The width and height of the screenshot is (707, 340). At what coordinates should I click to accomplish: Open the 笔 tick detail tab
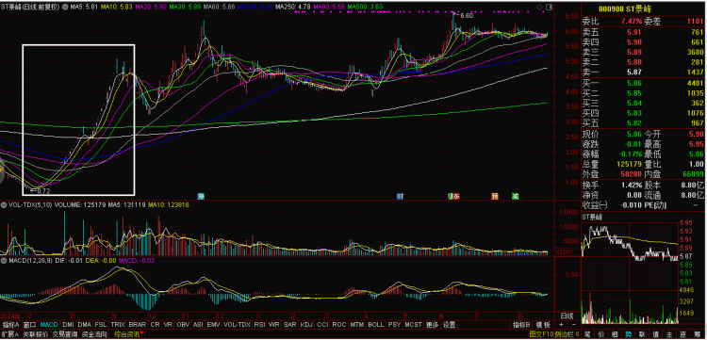[x=588, y=334]
